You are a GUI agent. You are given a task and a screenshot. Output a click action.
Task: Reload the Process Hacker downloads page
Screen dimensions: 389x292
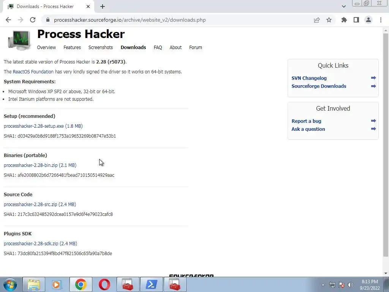(x=33, y=20)
